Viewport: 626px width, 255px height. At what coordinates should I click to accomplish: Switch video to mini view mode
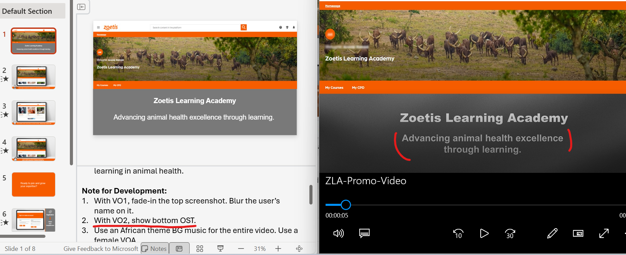[578, 234]
